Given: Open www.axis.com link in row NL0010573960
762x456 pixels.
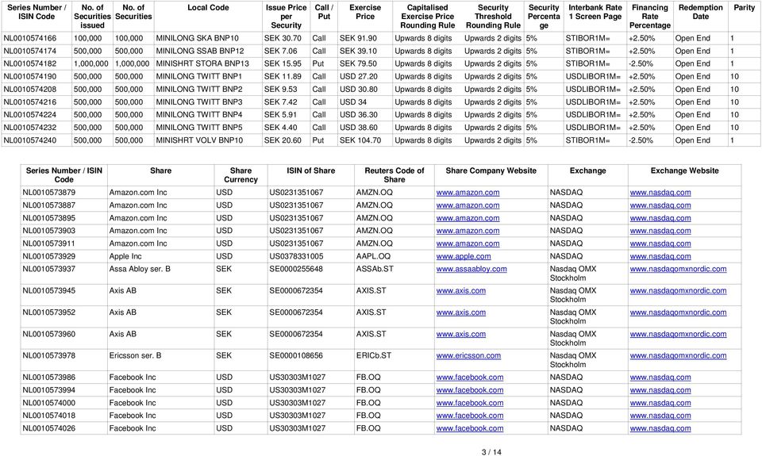Looking at the screenshot, I should click(x=460, y=334).
